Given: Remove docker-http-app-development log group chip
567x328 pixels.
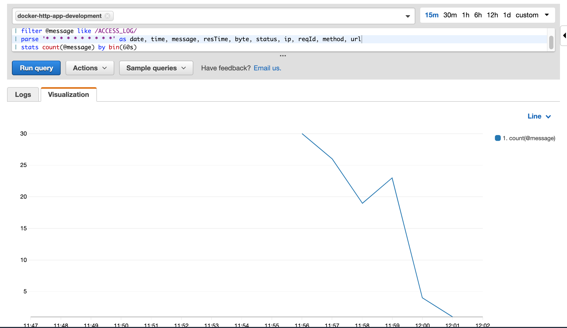Looking at the screenshot, I should (x=107, y=16).
